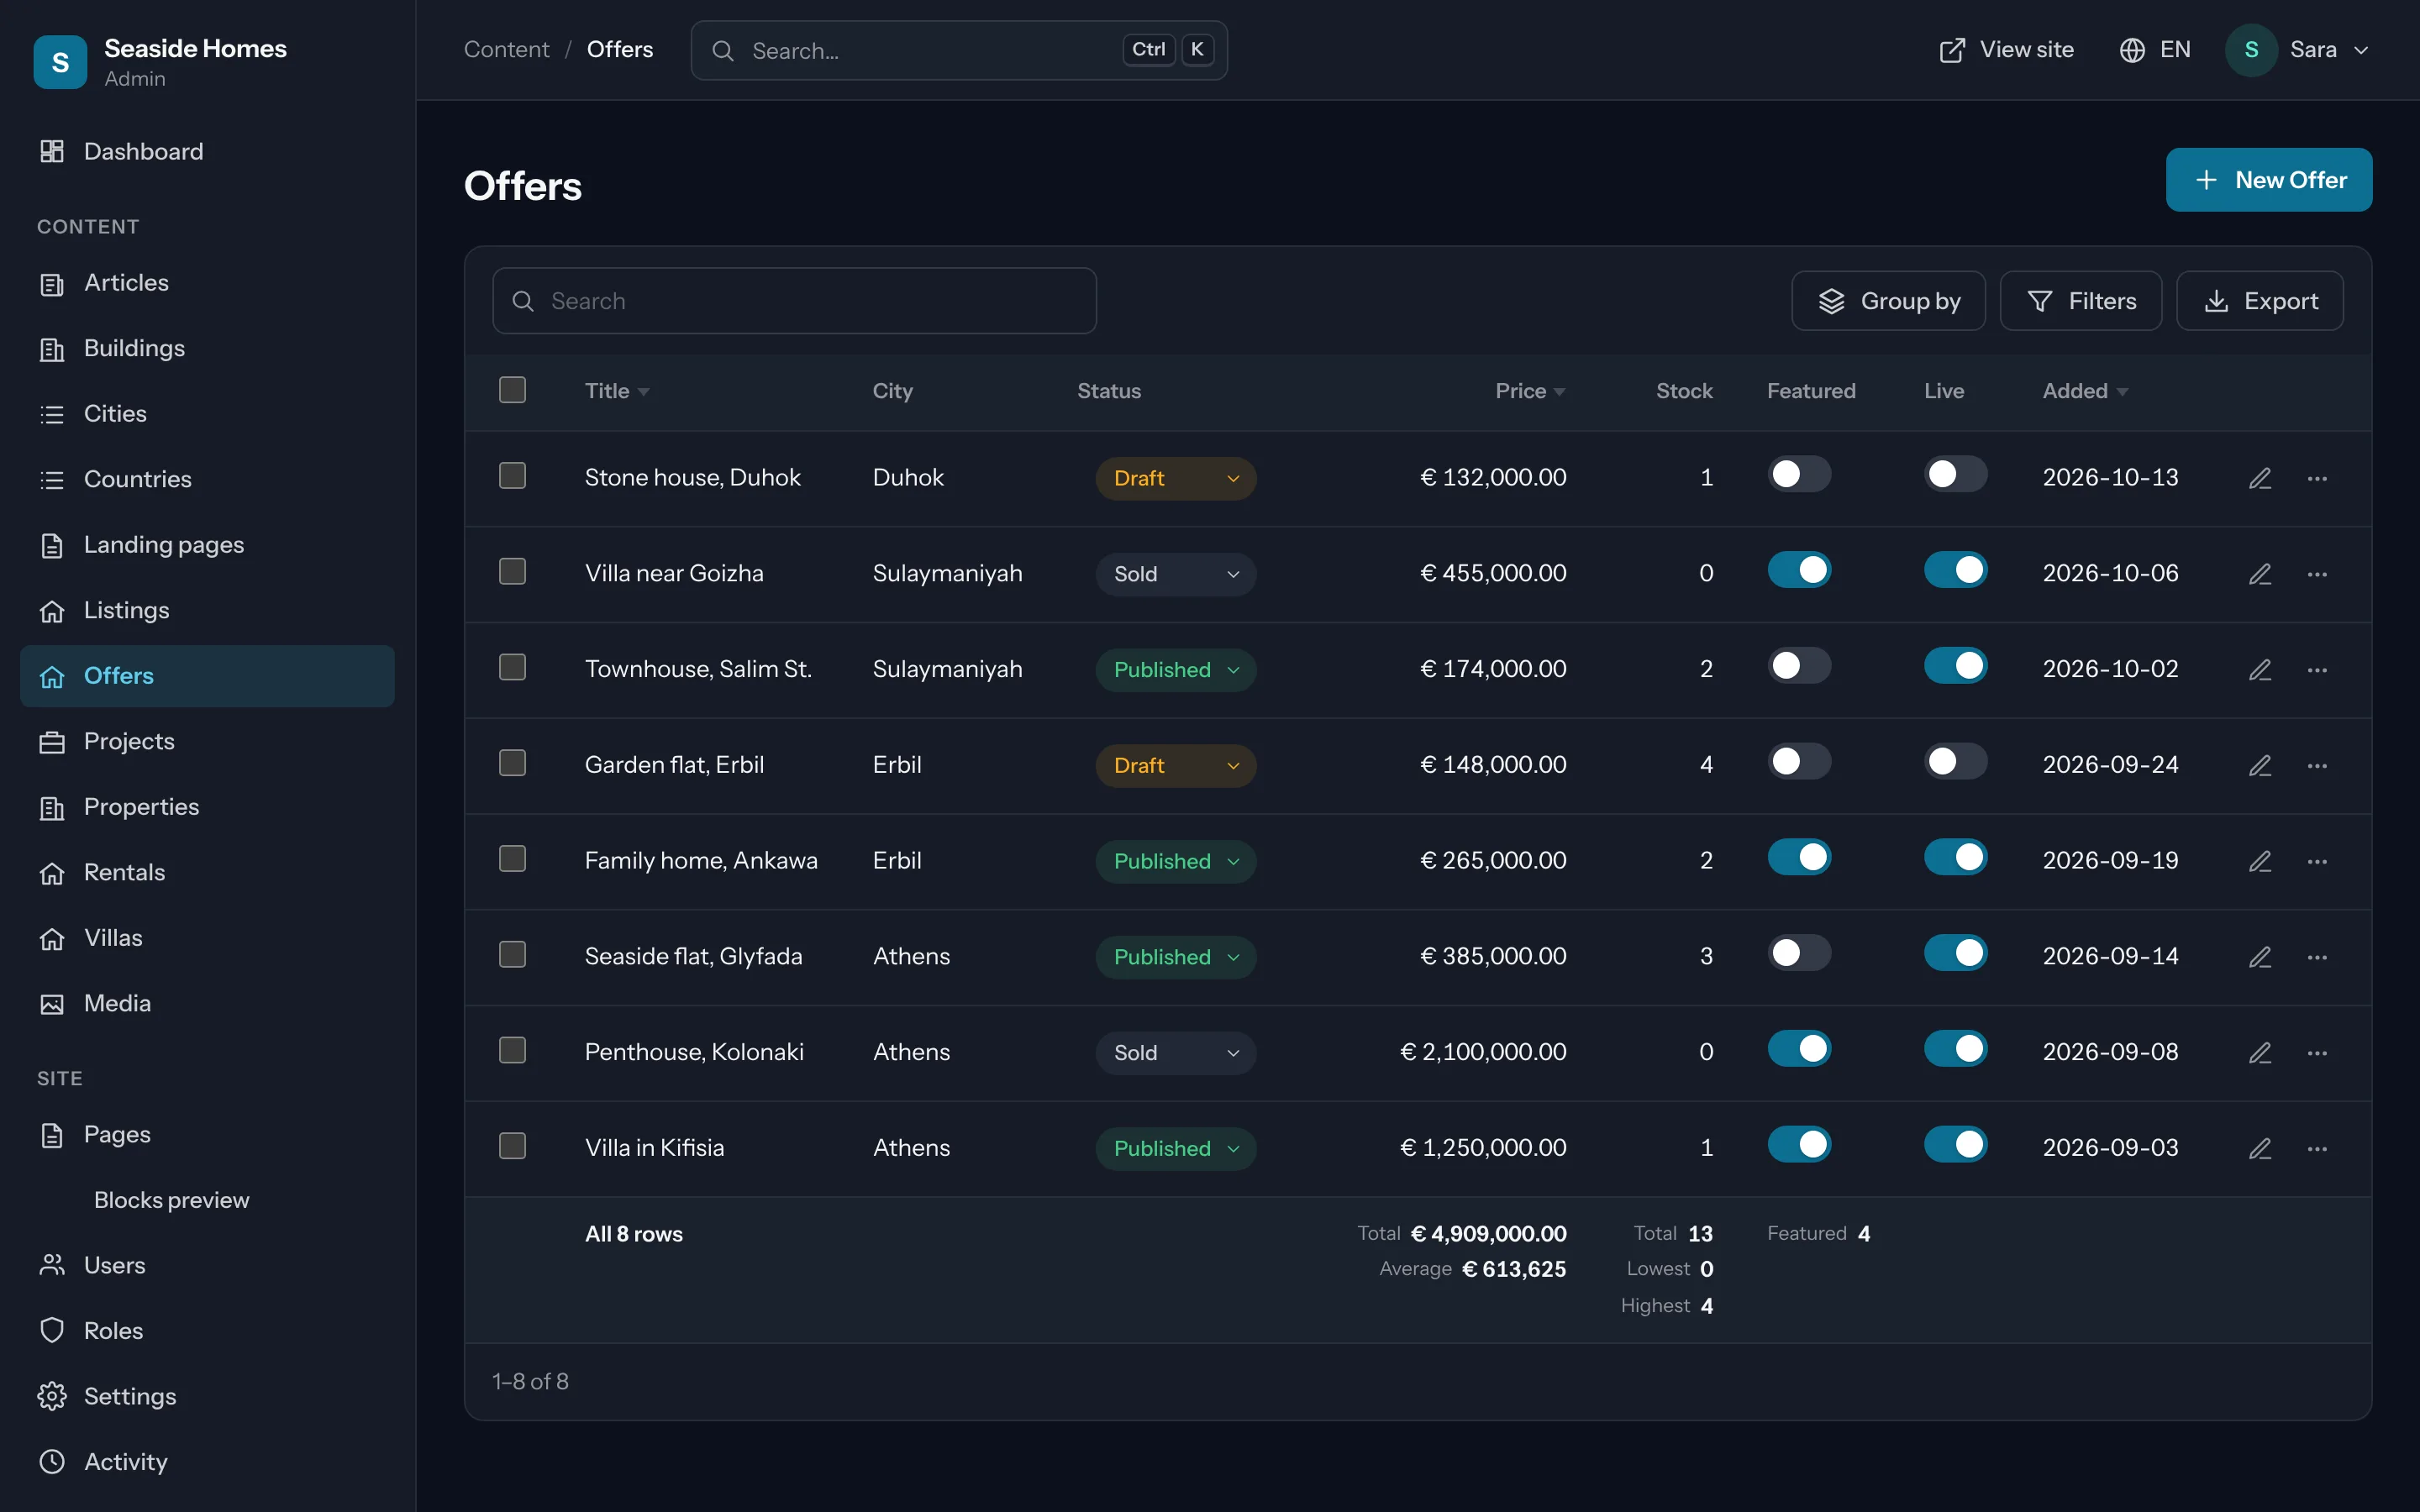
Task: Open the Filters button
Action: point(2080,301)
